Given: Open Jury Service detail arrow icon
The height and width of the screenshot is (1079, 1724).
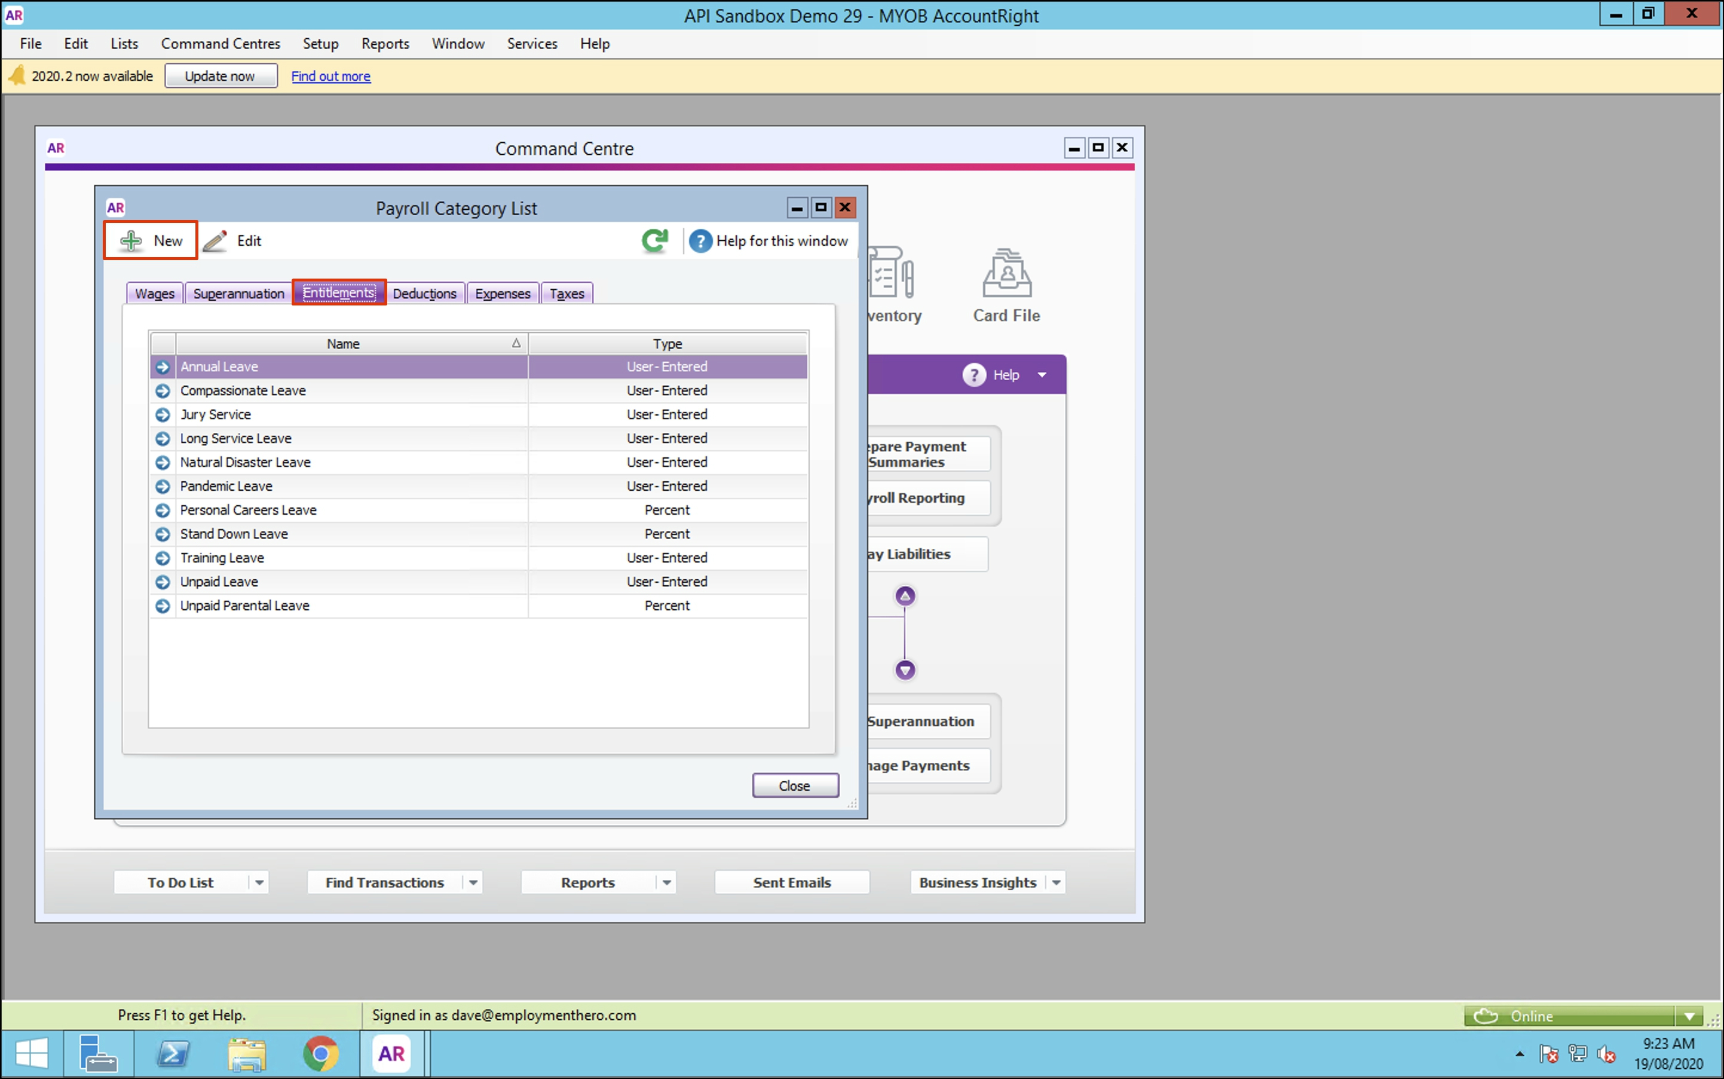Looking at the screenshot, I should (x=163, y=415).
